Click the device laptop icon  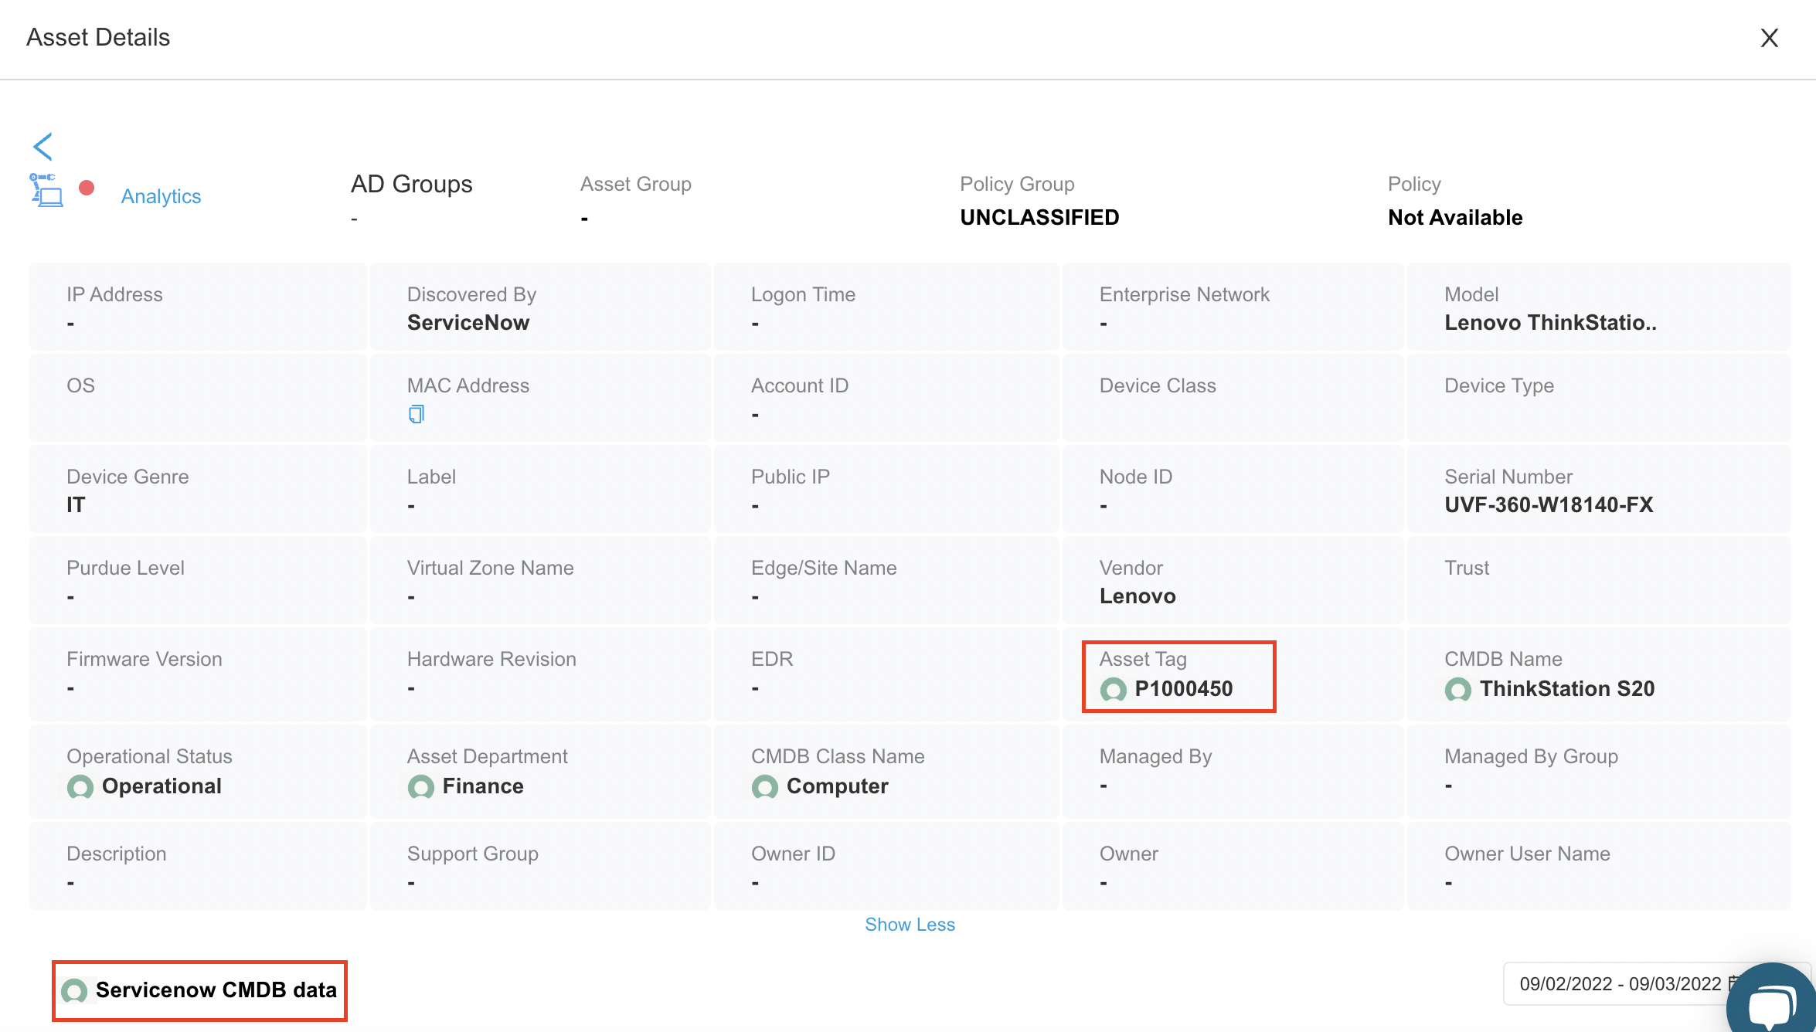point(46,190)
